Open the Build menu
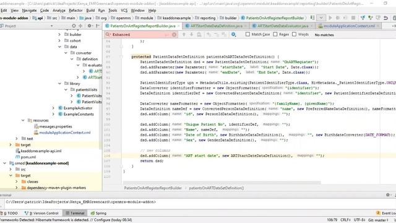This screenshot has width=396, height=223. (x=90, y=11)
